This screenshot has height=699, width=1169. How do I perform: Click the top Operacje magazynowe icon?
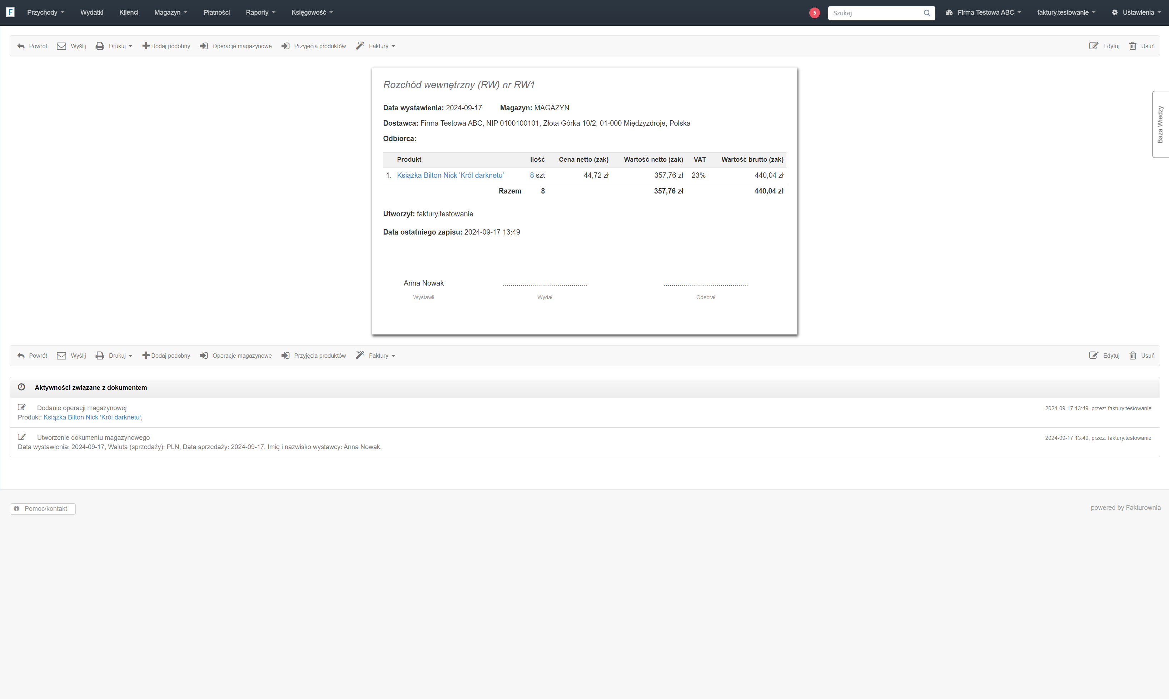click(x=204, y=46)
